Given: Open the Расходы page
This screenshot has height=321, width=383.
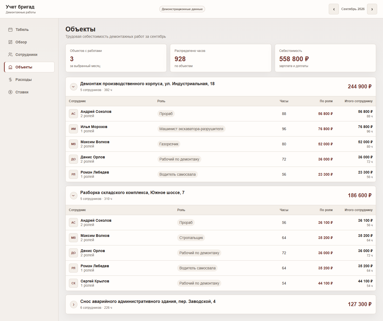Looking at the screenshot, I should click(x=29, y=80).
